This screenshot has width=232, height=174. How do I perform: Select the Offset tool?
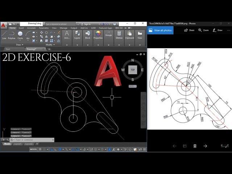tap(59, 41)
